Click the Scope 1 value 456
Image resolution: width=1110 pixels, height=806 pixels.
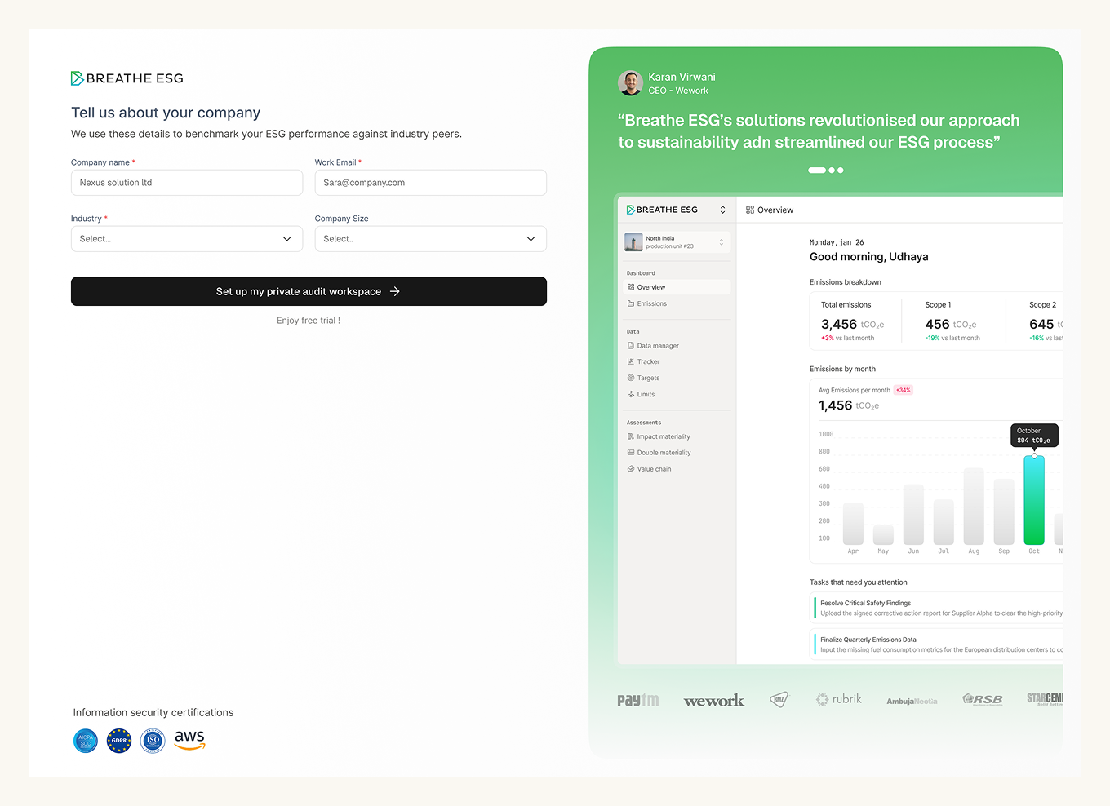[938, 325]
